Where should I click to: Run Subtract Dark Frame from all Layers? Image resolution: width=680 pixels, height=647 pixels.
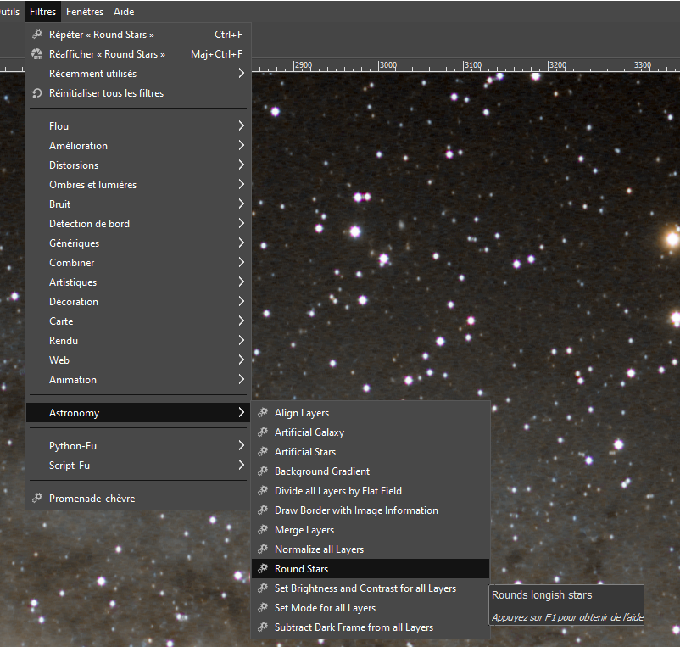354,627
